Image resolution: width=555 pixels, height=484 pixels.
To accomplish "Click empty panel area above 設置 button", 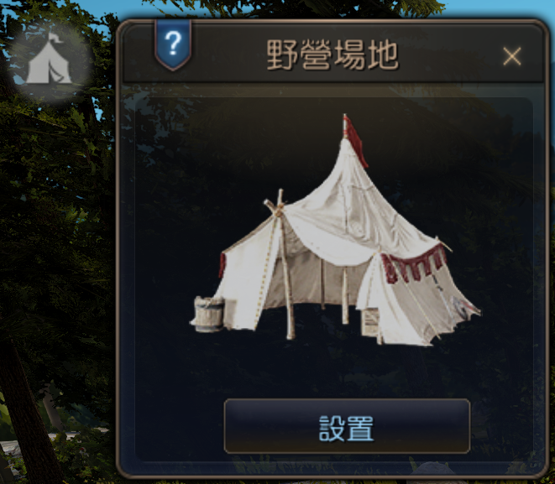I will (x=347, y=372).
